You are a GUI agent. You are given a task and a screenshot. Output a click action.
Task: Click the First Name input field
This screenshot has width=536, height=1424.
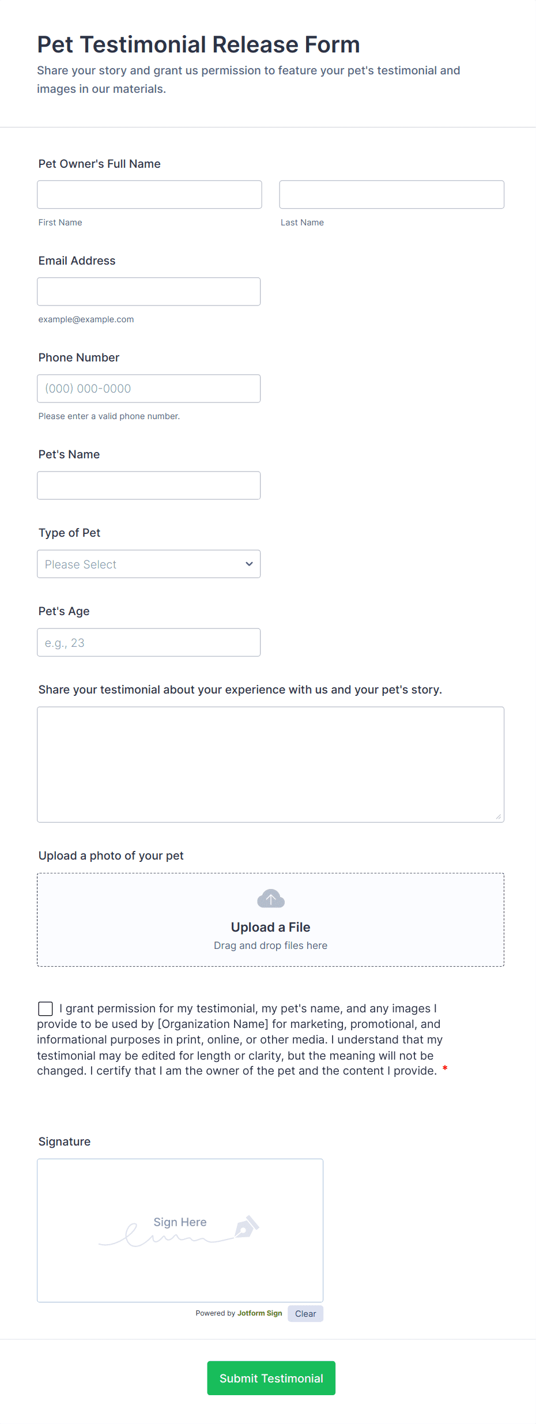tap(149, 195)
